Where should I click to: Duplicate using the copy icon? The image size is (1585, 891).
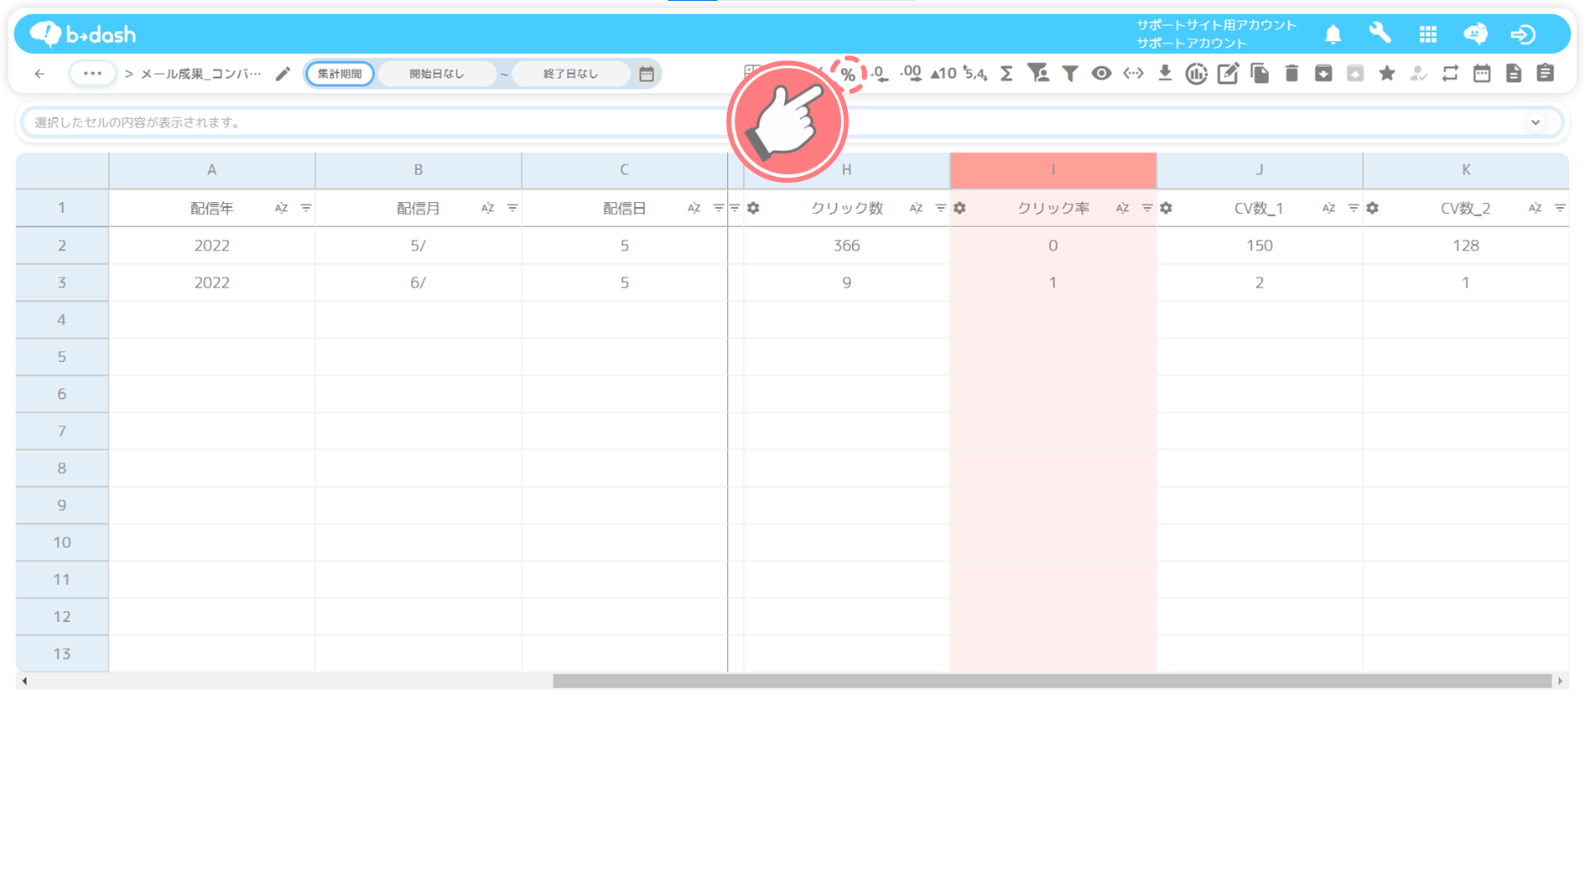pos(1260,74)
